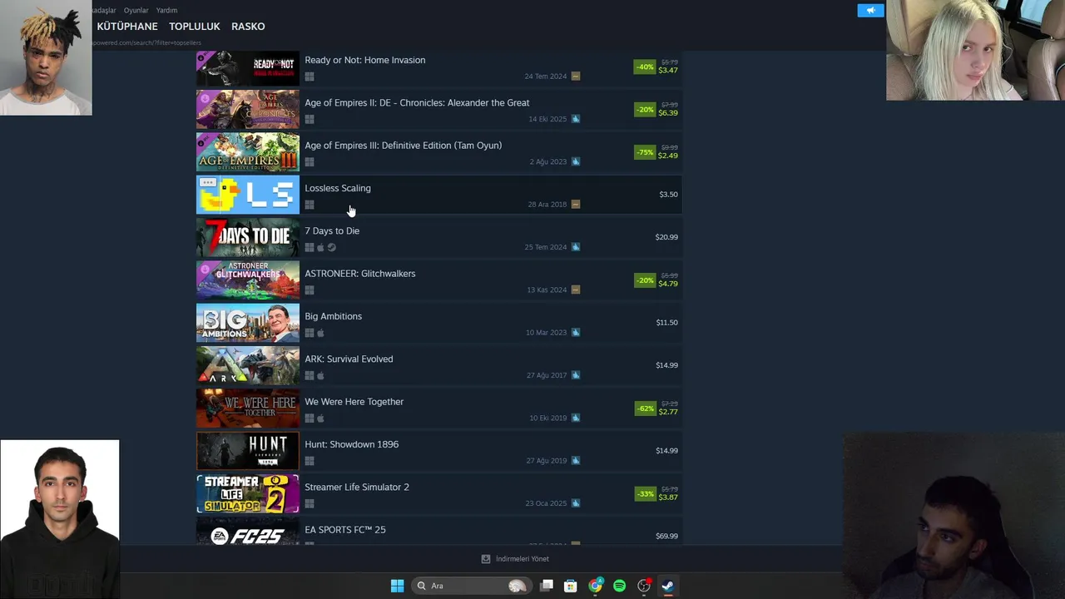The width and height of the screenshot is (1065, 599).
Task: Open the EA SPORTS FC 25 title link
Action: pyautogui.click(x=345, y=530)
